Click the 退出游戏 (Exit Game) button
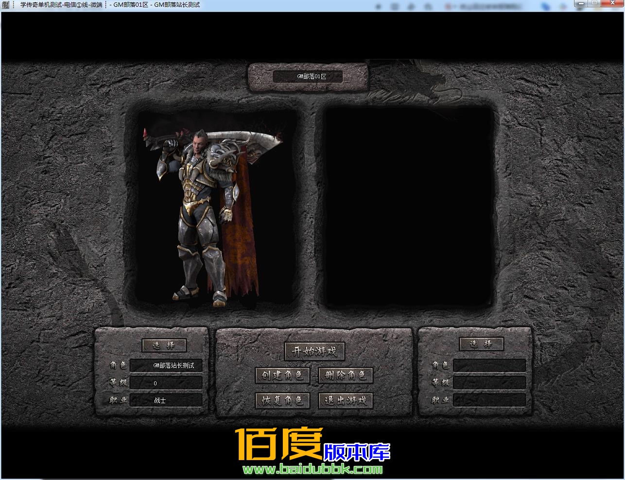 (x=345, y=400)
